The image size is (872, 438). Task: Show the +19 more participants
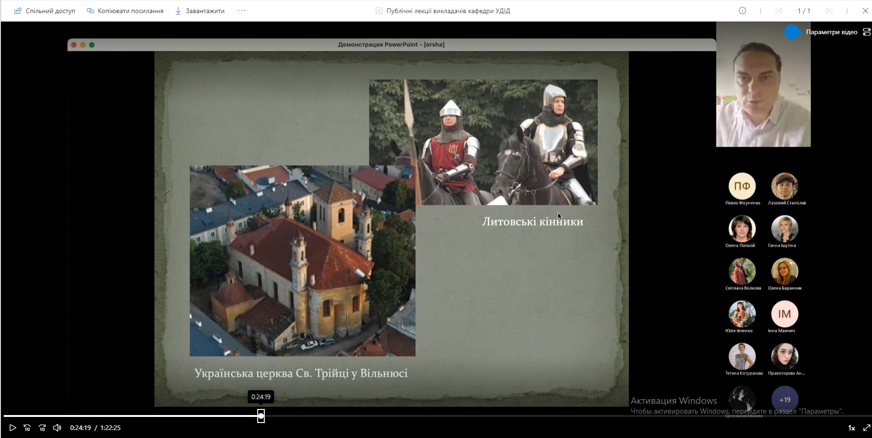tap(785, 400)
